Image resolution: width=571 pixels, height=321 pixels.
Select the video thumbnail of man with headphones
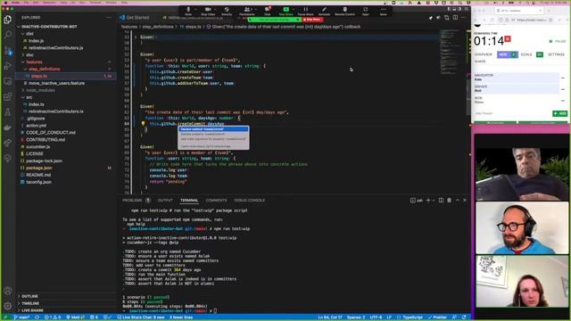pyautogui.click(x=522, y=228)
